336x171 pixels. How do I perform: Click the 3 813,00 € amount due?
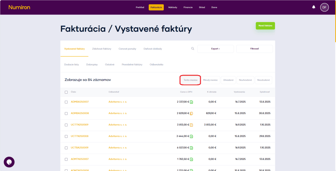(210, 124)
